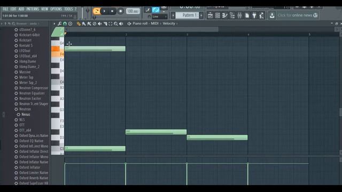Open the Piano roll view button
This screenshot has width=342, height=192.
click(225, 15)
